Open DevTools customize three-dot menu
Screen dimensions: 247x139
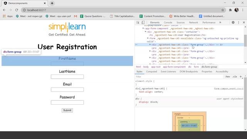pyautogui.click(x=239, y=22)
